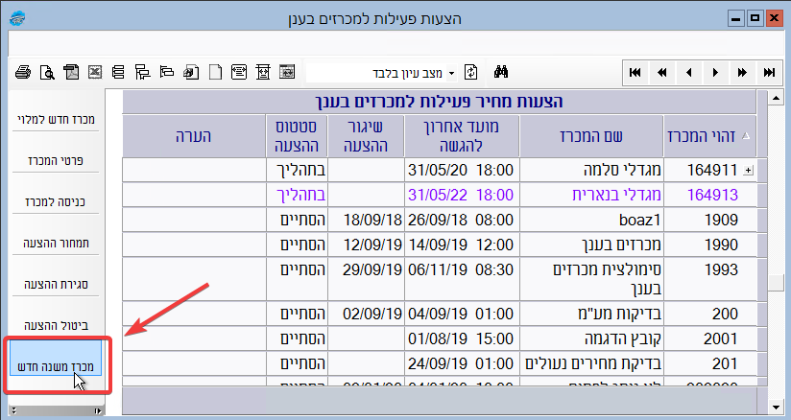This screenshot has height=420, width=791.
Task: Export to Excel using the toolbar icon
Action: pyautogui.click(x=95, y=72)
